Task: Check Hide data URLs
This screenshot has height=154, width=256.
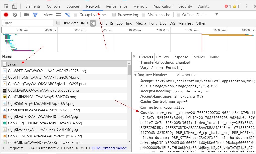Action: 58,23
